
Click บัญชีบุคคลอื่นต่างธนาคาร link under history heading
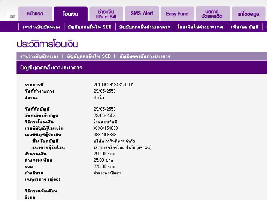[x=145, y=56]
